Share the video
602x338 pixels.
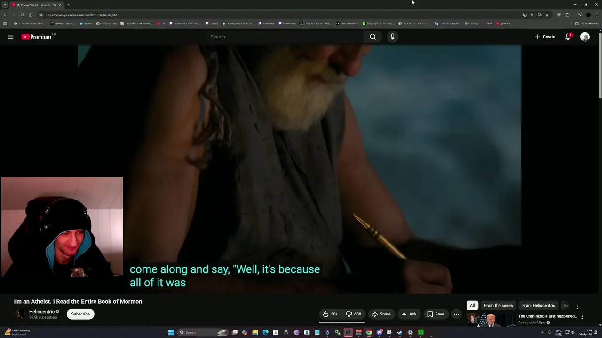click(381, 314)
